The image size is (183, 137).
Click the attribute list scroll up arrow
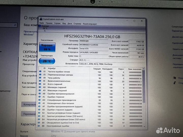tap(143, 69)
